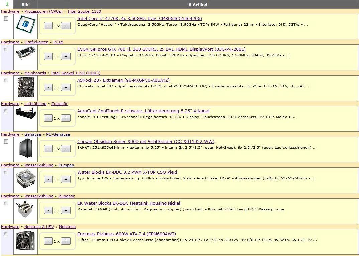Go to PCIe graphics card subcategory
This screenshot has height=256, width=359.
[58, 42]
